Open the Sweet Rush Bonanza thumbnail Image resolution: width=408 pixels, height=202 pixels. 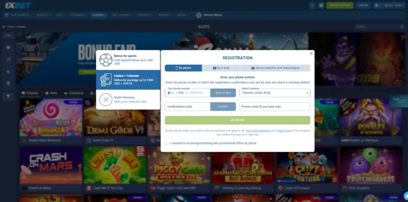point(51,117)
